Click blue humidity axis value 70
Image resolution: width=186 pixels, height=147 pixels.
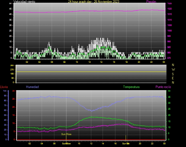5,105
